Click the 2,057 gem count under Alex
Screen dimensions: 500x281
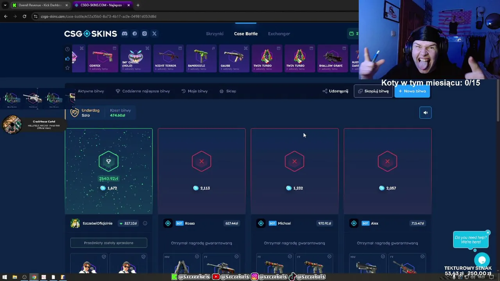coord(387,188)
